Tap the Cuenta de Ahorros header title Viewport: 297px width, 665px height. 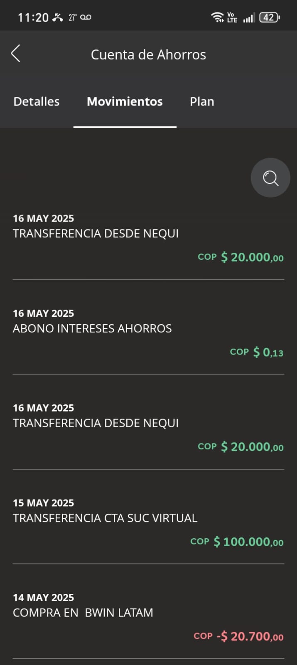pos(148,55)
